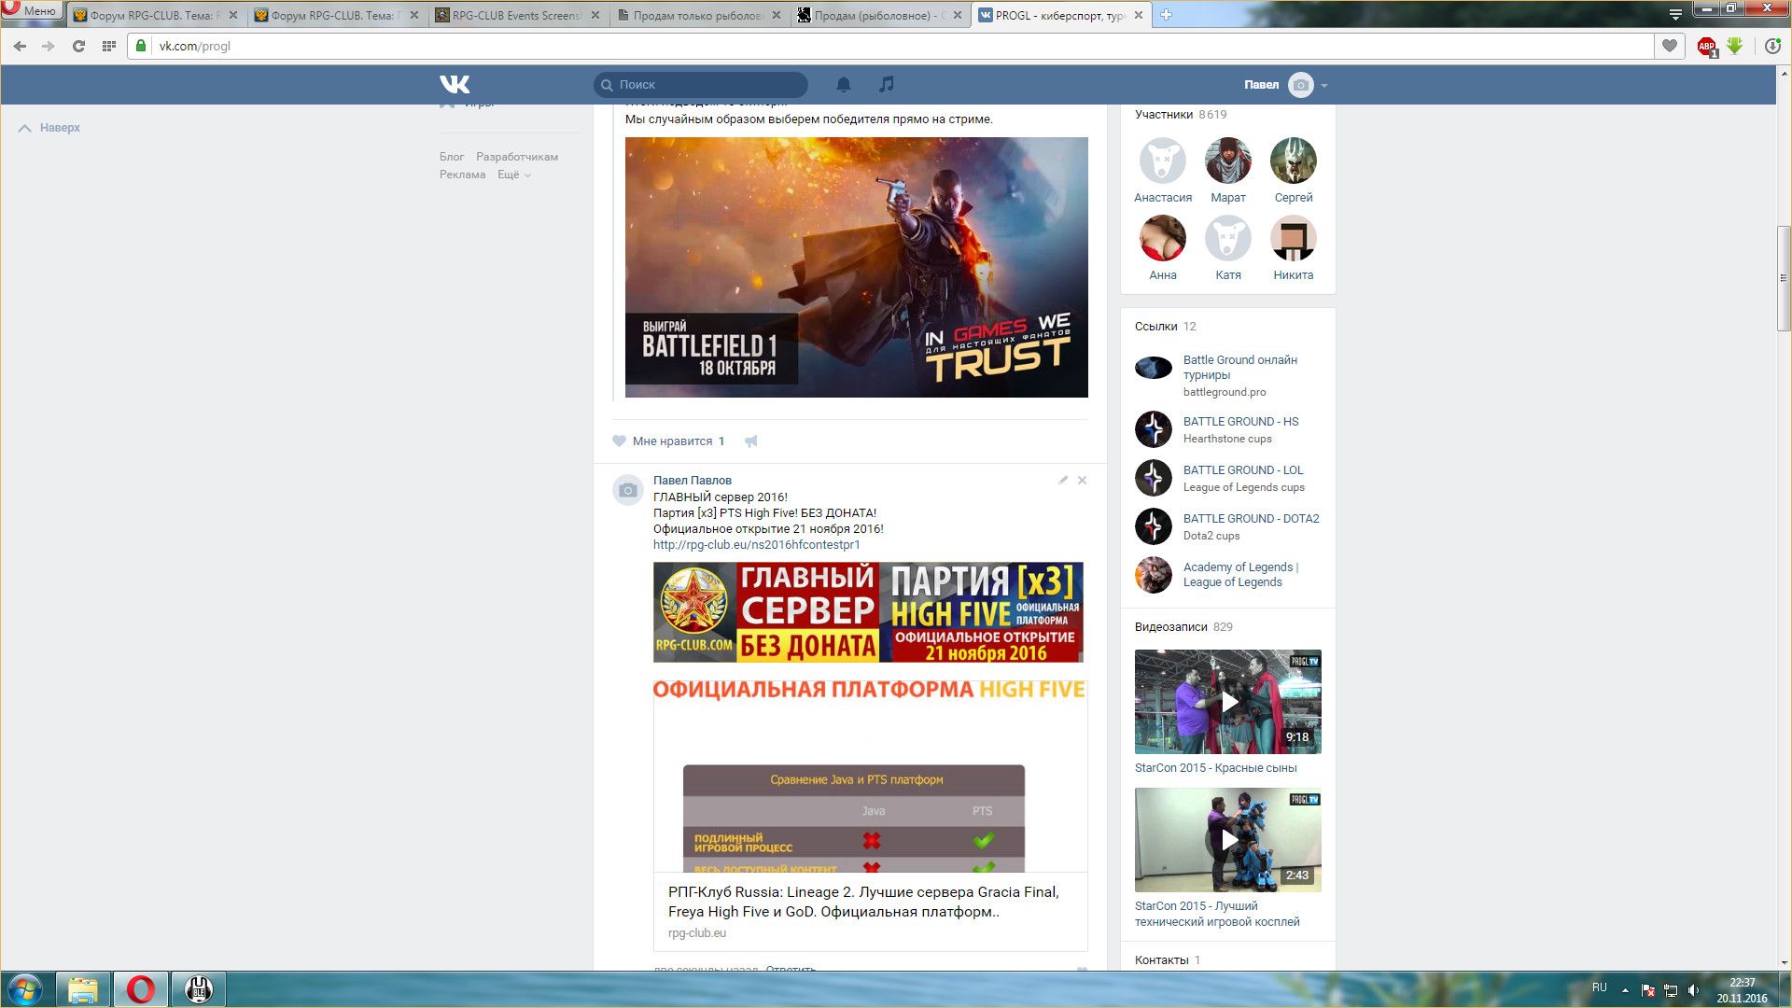Open the Реклама footer link
Image resolution: width=1792 pixels, height=1008 pixels.
coord(463,175)
